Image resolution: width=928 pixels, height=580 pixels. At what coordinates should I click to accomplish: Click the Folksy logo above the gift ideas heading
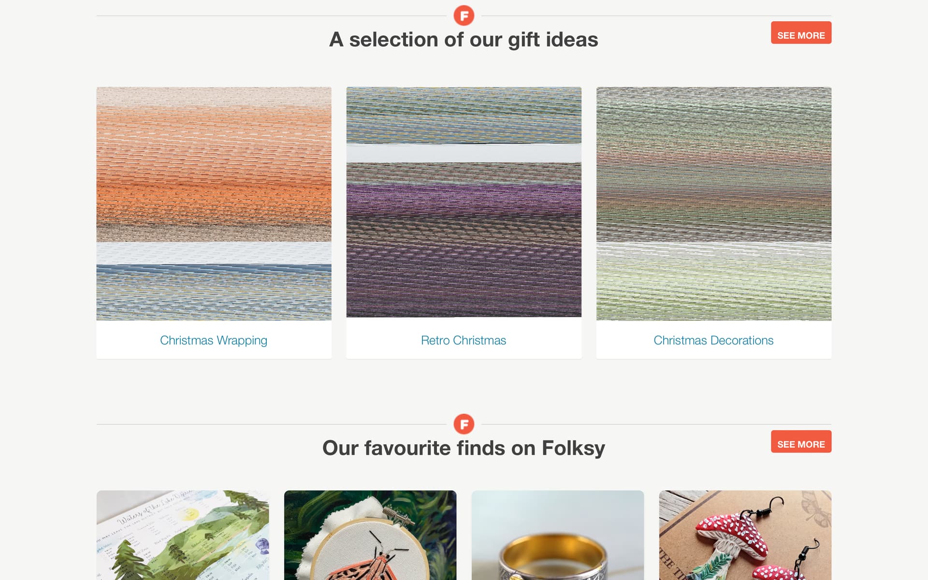click(464, 15)
